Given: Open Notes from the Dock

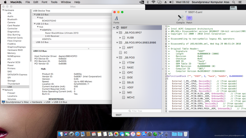Looking at the screenshot, I should tap(99, 134).
